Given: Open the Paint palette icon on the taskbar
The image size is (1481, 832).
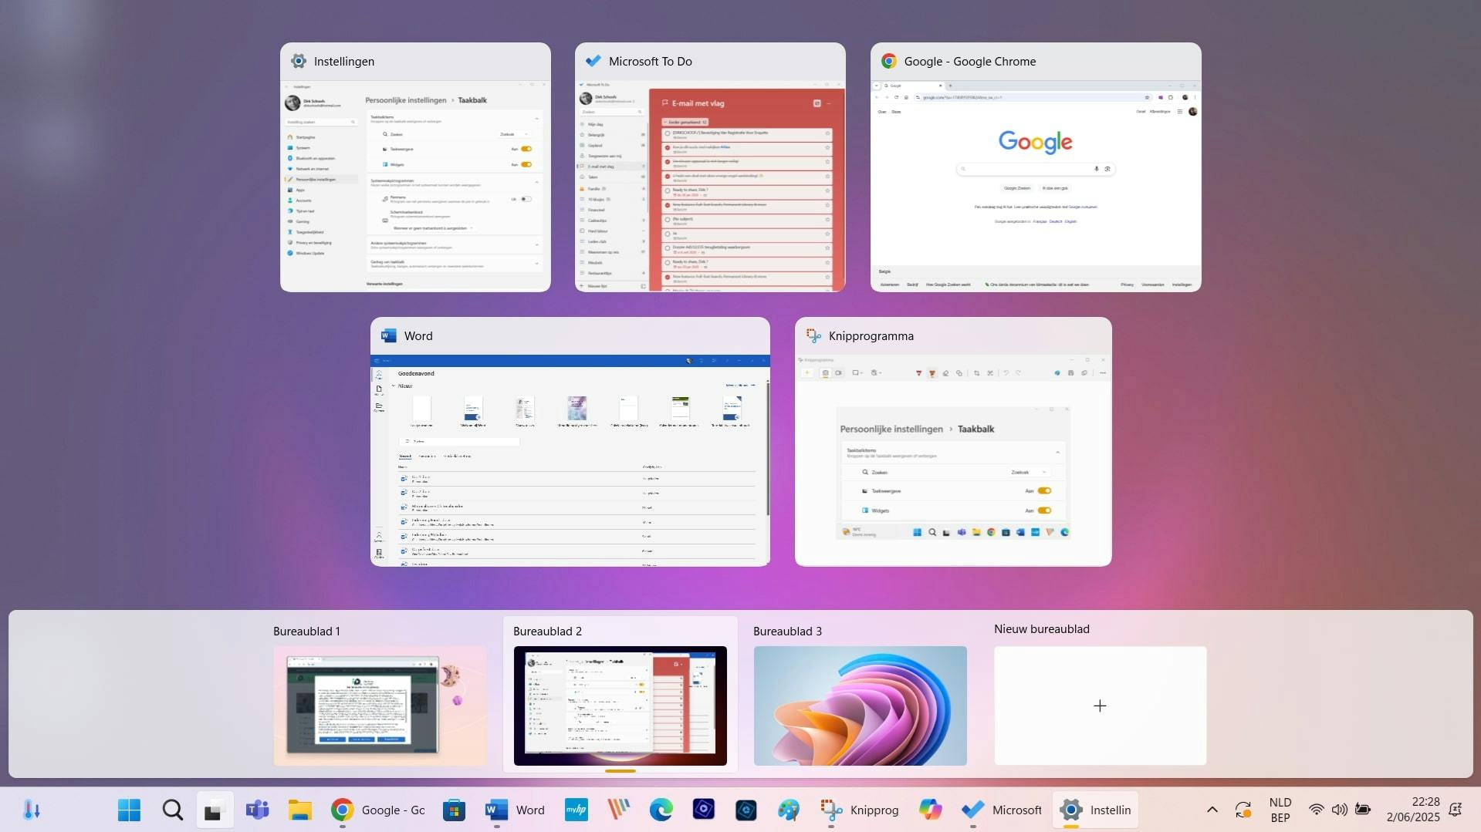Looking at the screenshot, I should pos(788,810).
